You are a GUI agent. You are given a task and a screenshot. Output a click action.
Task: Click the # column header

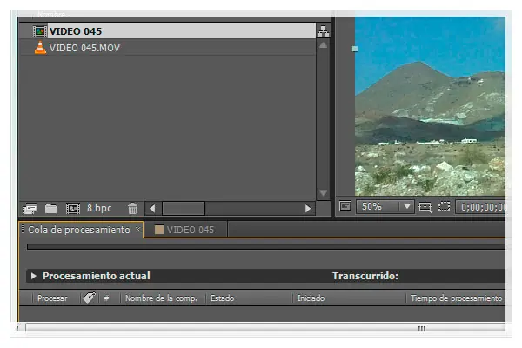pos(106,298)
